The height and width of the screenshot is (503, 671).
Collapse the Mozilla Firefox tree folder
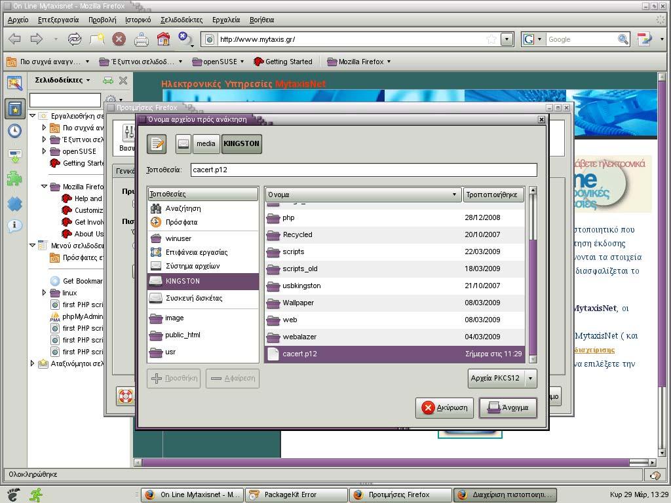(44, 187)
